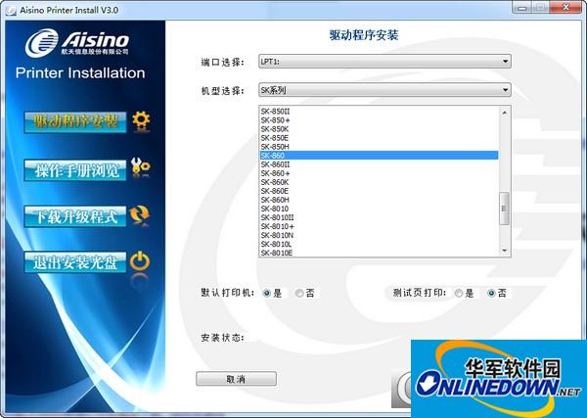The height and width of the screenshot is (418, 587).
Task: Select SK-850E in the model list
Action: (379, 138)
